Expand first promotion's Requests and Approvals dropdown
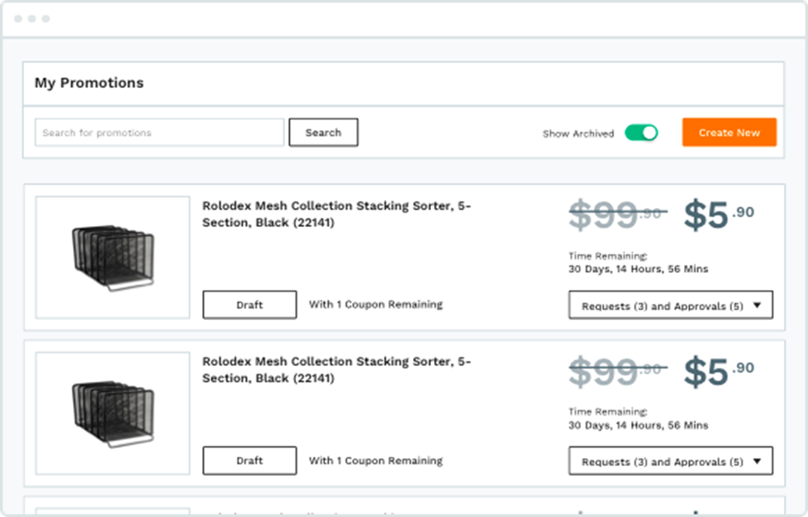Viewport: 808px width, 517px height. point(671,306)
